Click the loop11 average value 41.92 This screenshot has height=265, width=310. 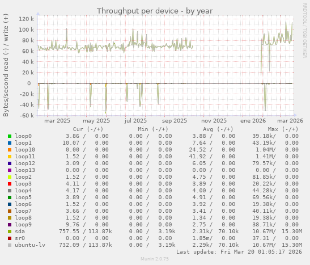point(197,157)
